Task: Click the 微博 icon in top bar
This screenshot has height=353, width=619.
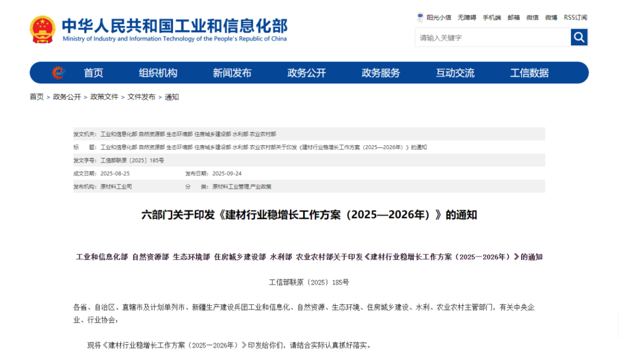Action: pos(550,17)
